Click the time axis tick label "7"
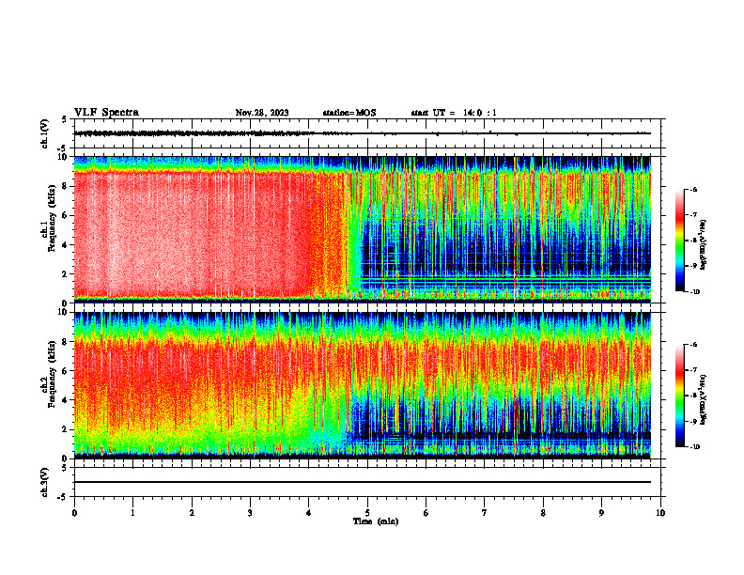Screen dimensions: 744x575 (x=485, y=513)
